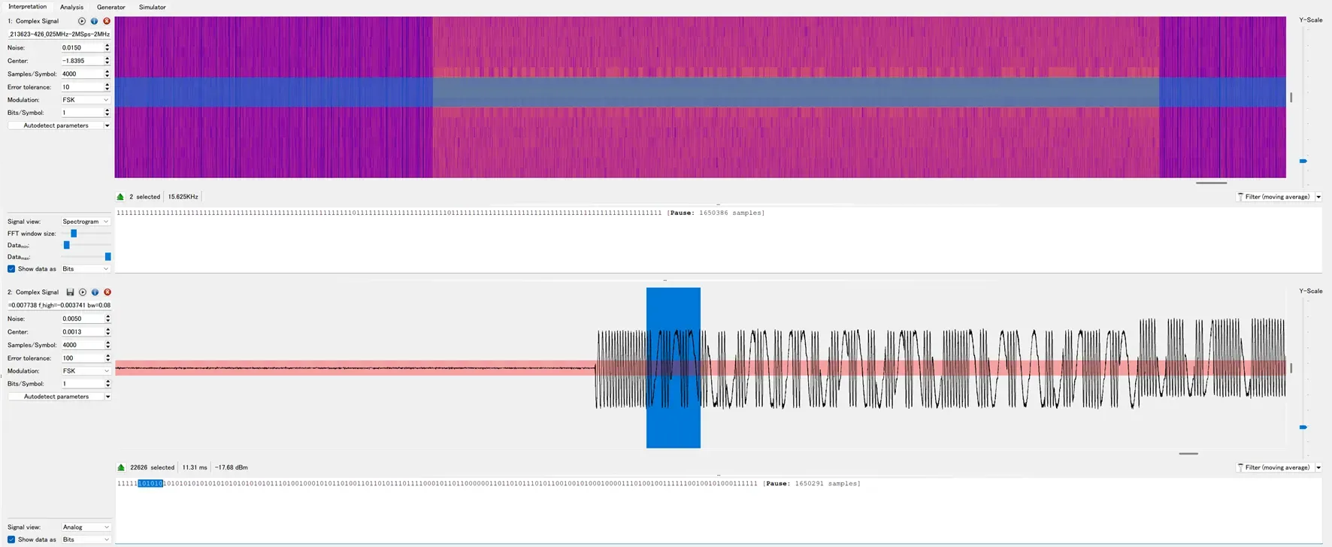Image resolution: width=1332 pixels, height=547 pixels.
Task: Uncheck 'Show data as' checkbox for signal 2
Action: (11, 539)
